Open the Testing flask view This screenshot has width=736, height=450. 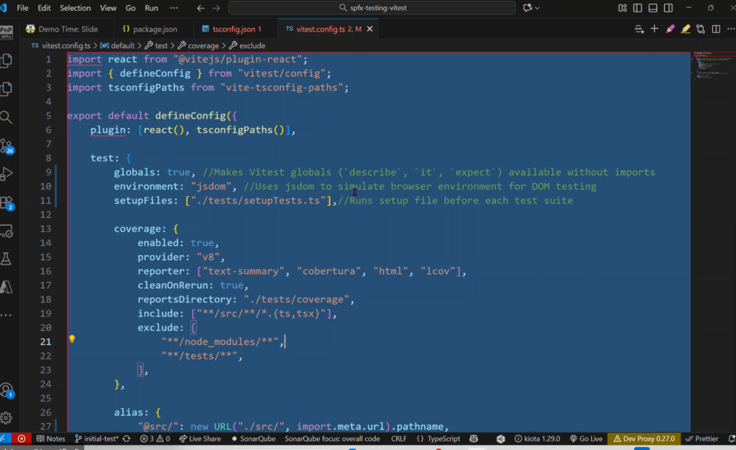point(6,258)
